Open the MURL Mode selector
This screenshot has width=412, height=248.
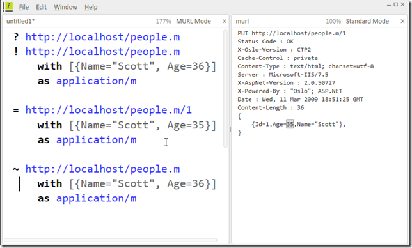pyautogui.click(x=193, y=21)
